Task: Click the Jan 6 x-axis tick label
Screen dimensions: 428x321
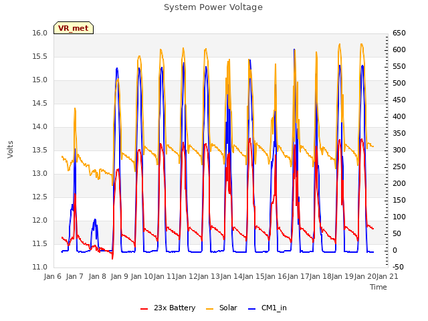Action: pos(53,276)
